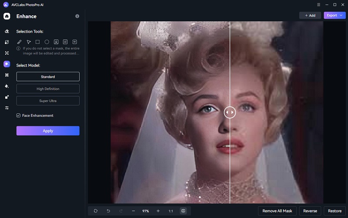Choose the Standard model
The height and width of the screenshot is (218, 348).
tap(48, 77)
